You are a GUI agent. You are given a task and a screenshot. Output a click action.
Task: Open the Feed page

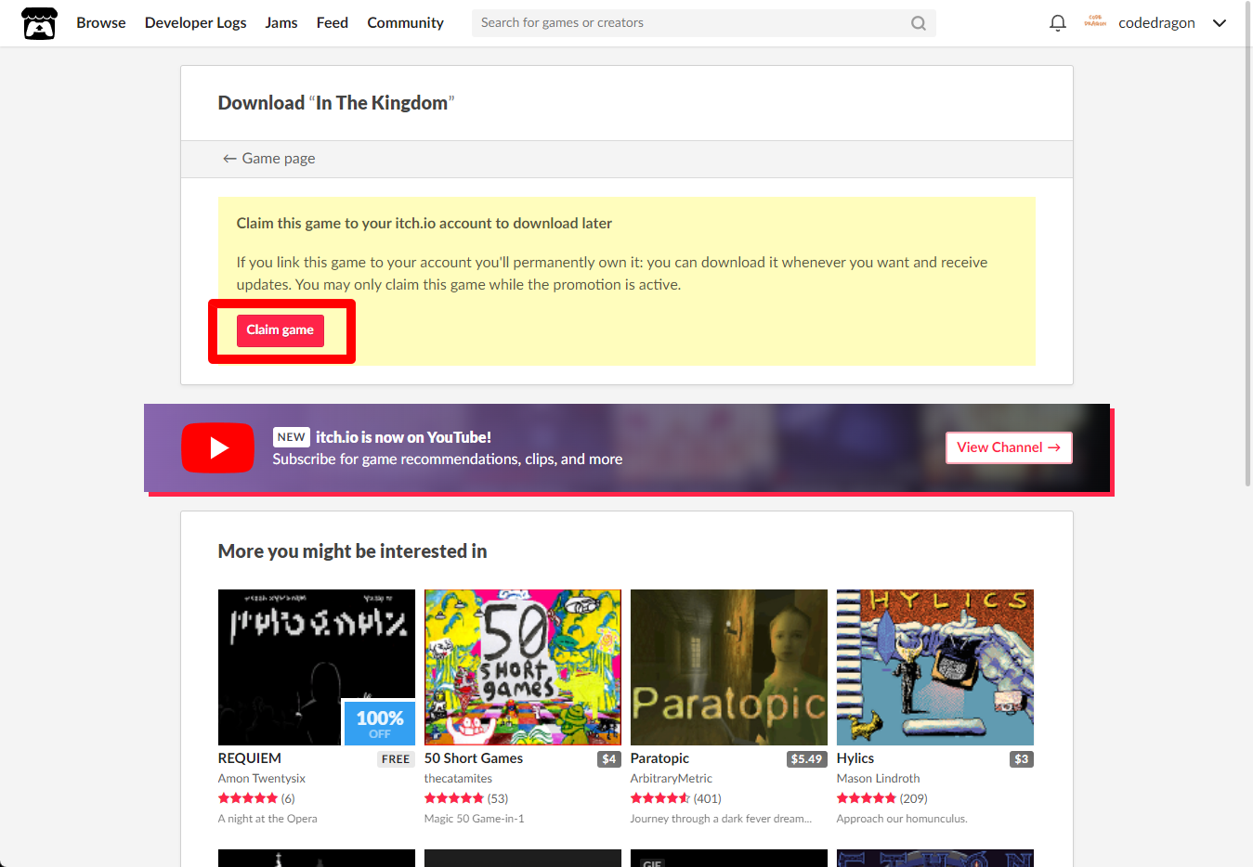pos(333,23)
